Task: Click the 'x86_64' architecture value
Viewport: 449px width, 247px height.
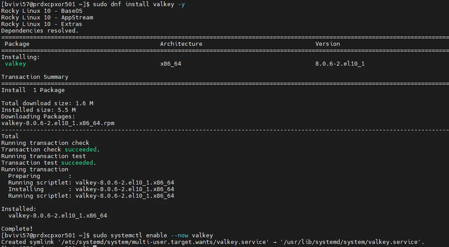Action: point(171,63)
